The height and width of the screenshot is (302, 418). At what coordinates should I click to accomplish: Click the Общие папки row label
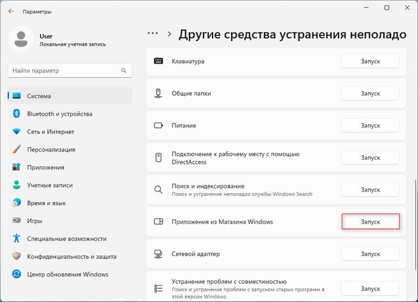coord(191,93)
